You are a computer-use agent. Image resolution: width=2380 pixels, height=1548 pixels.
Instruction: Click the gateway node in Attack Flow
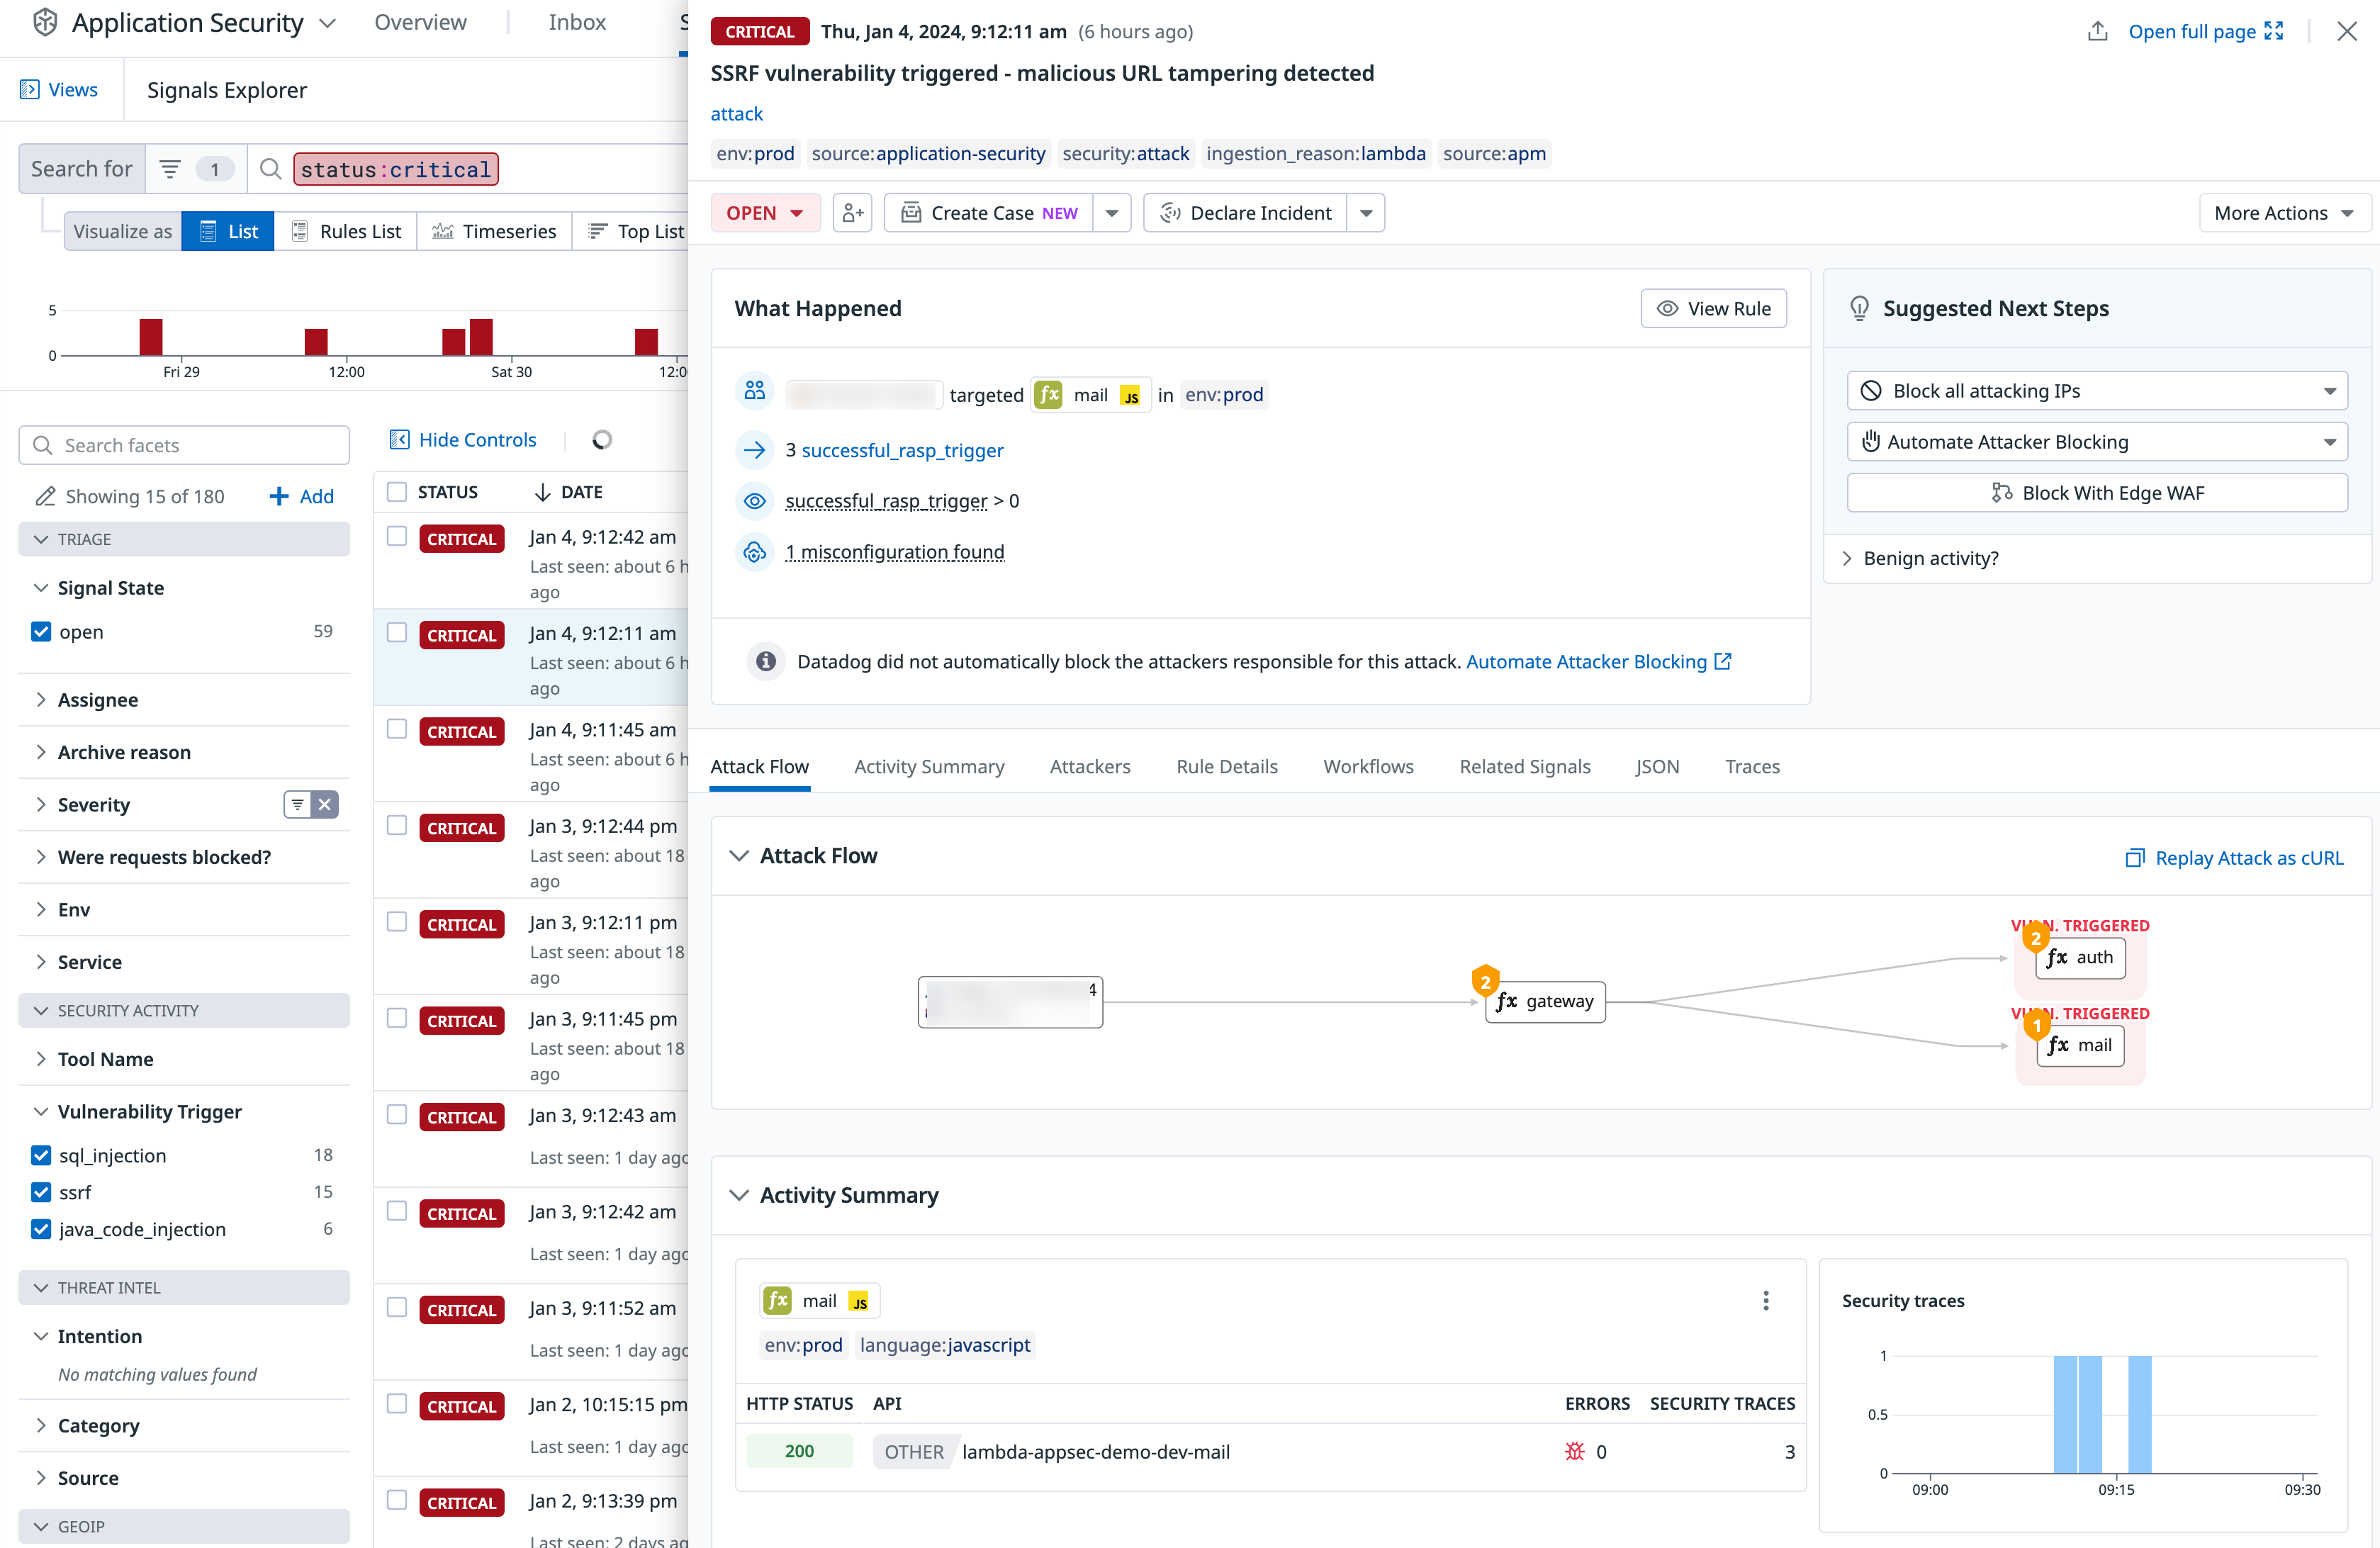coord(1545,1001)
